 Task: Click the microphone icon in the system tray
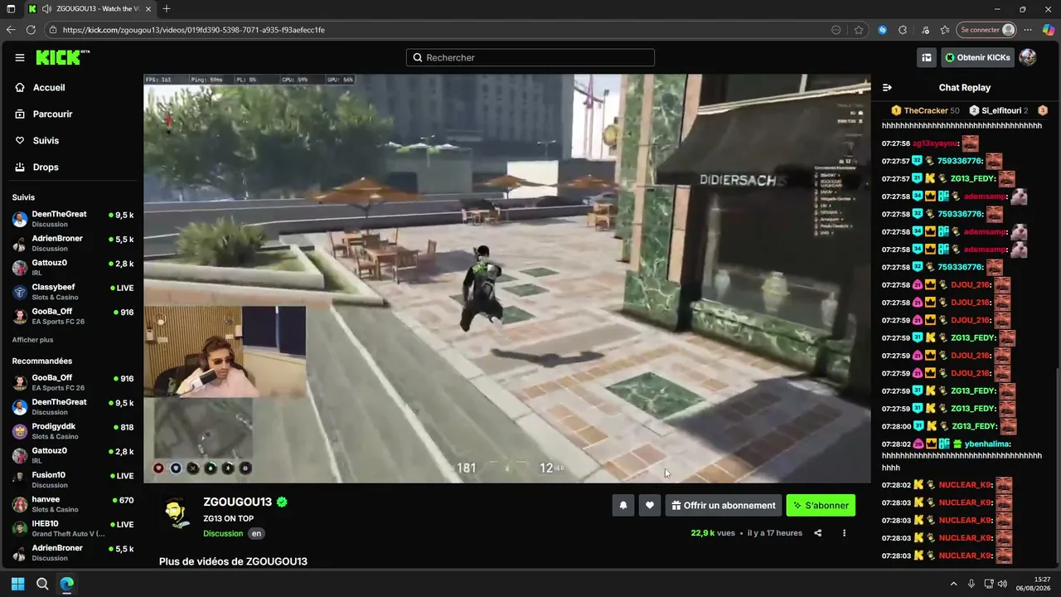(x=971, y=584)
